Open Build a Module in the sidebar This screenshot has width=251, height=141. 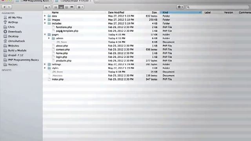tap(17, 51)
